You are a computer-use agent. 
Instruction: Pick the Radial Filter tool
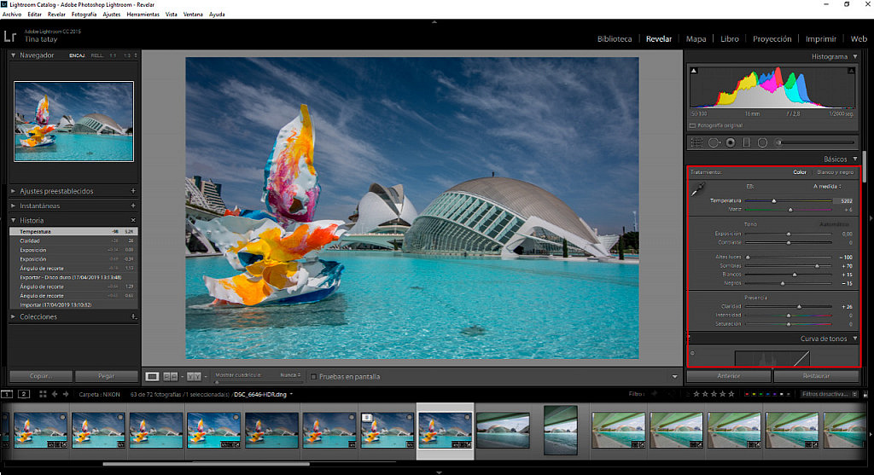click(762, 142)
